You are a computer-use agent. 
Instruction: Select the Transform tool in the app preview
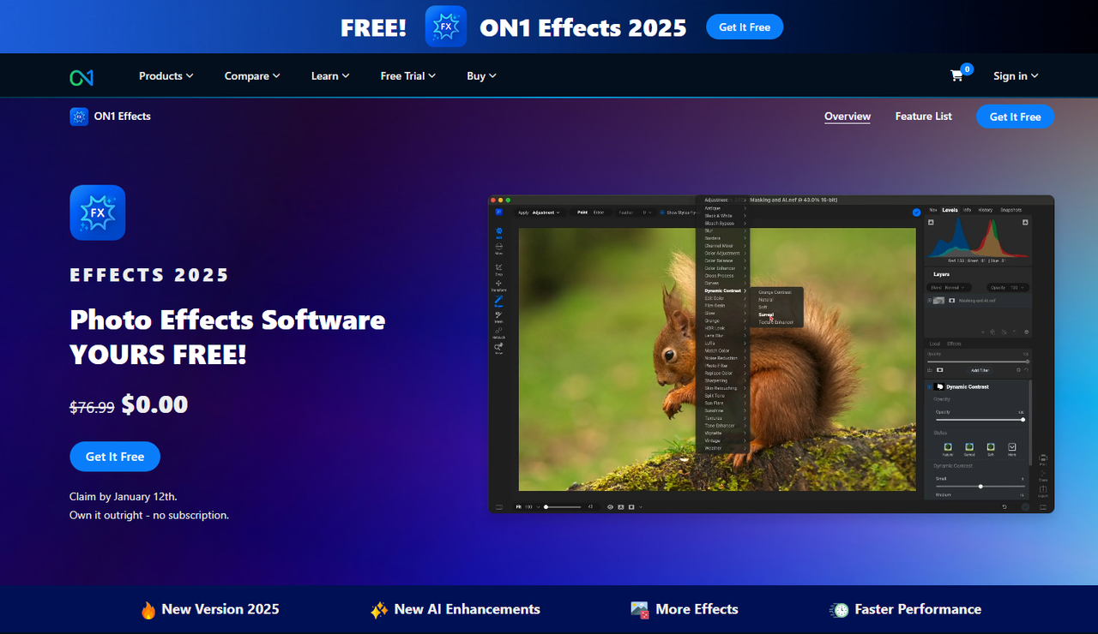498,285
